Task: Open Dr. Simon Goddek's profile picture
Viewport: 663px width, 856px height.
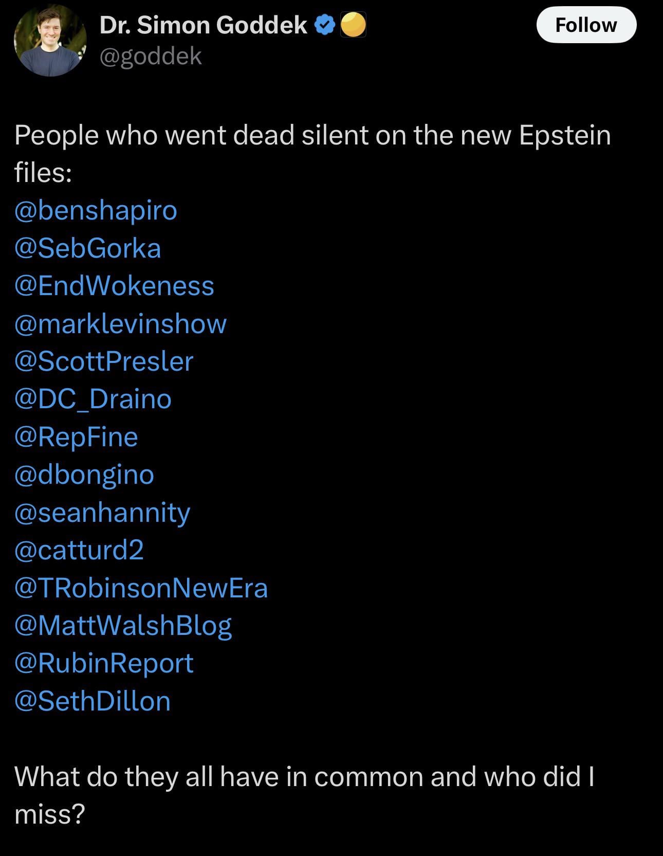Action: click(50, 41)
